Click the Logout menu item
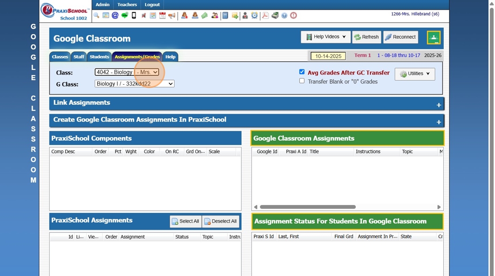 (x=152, y=5)
